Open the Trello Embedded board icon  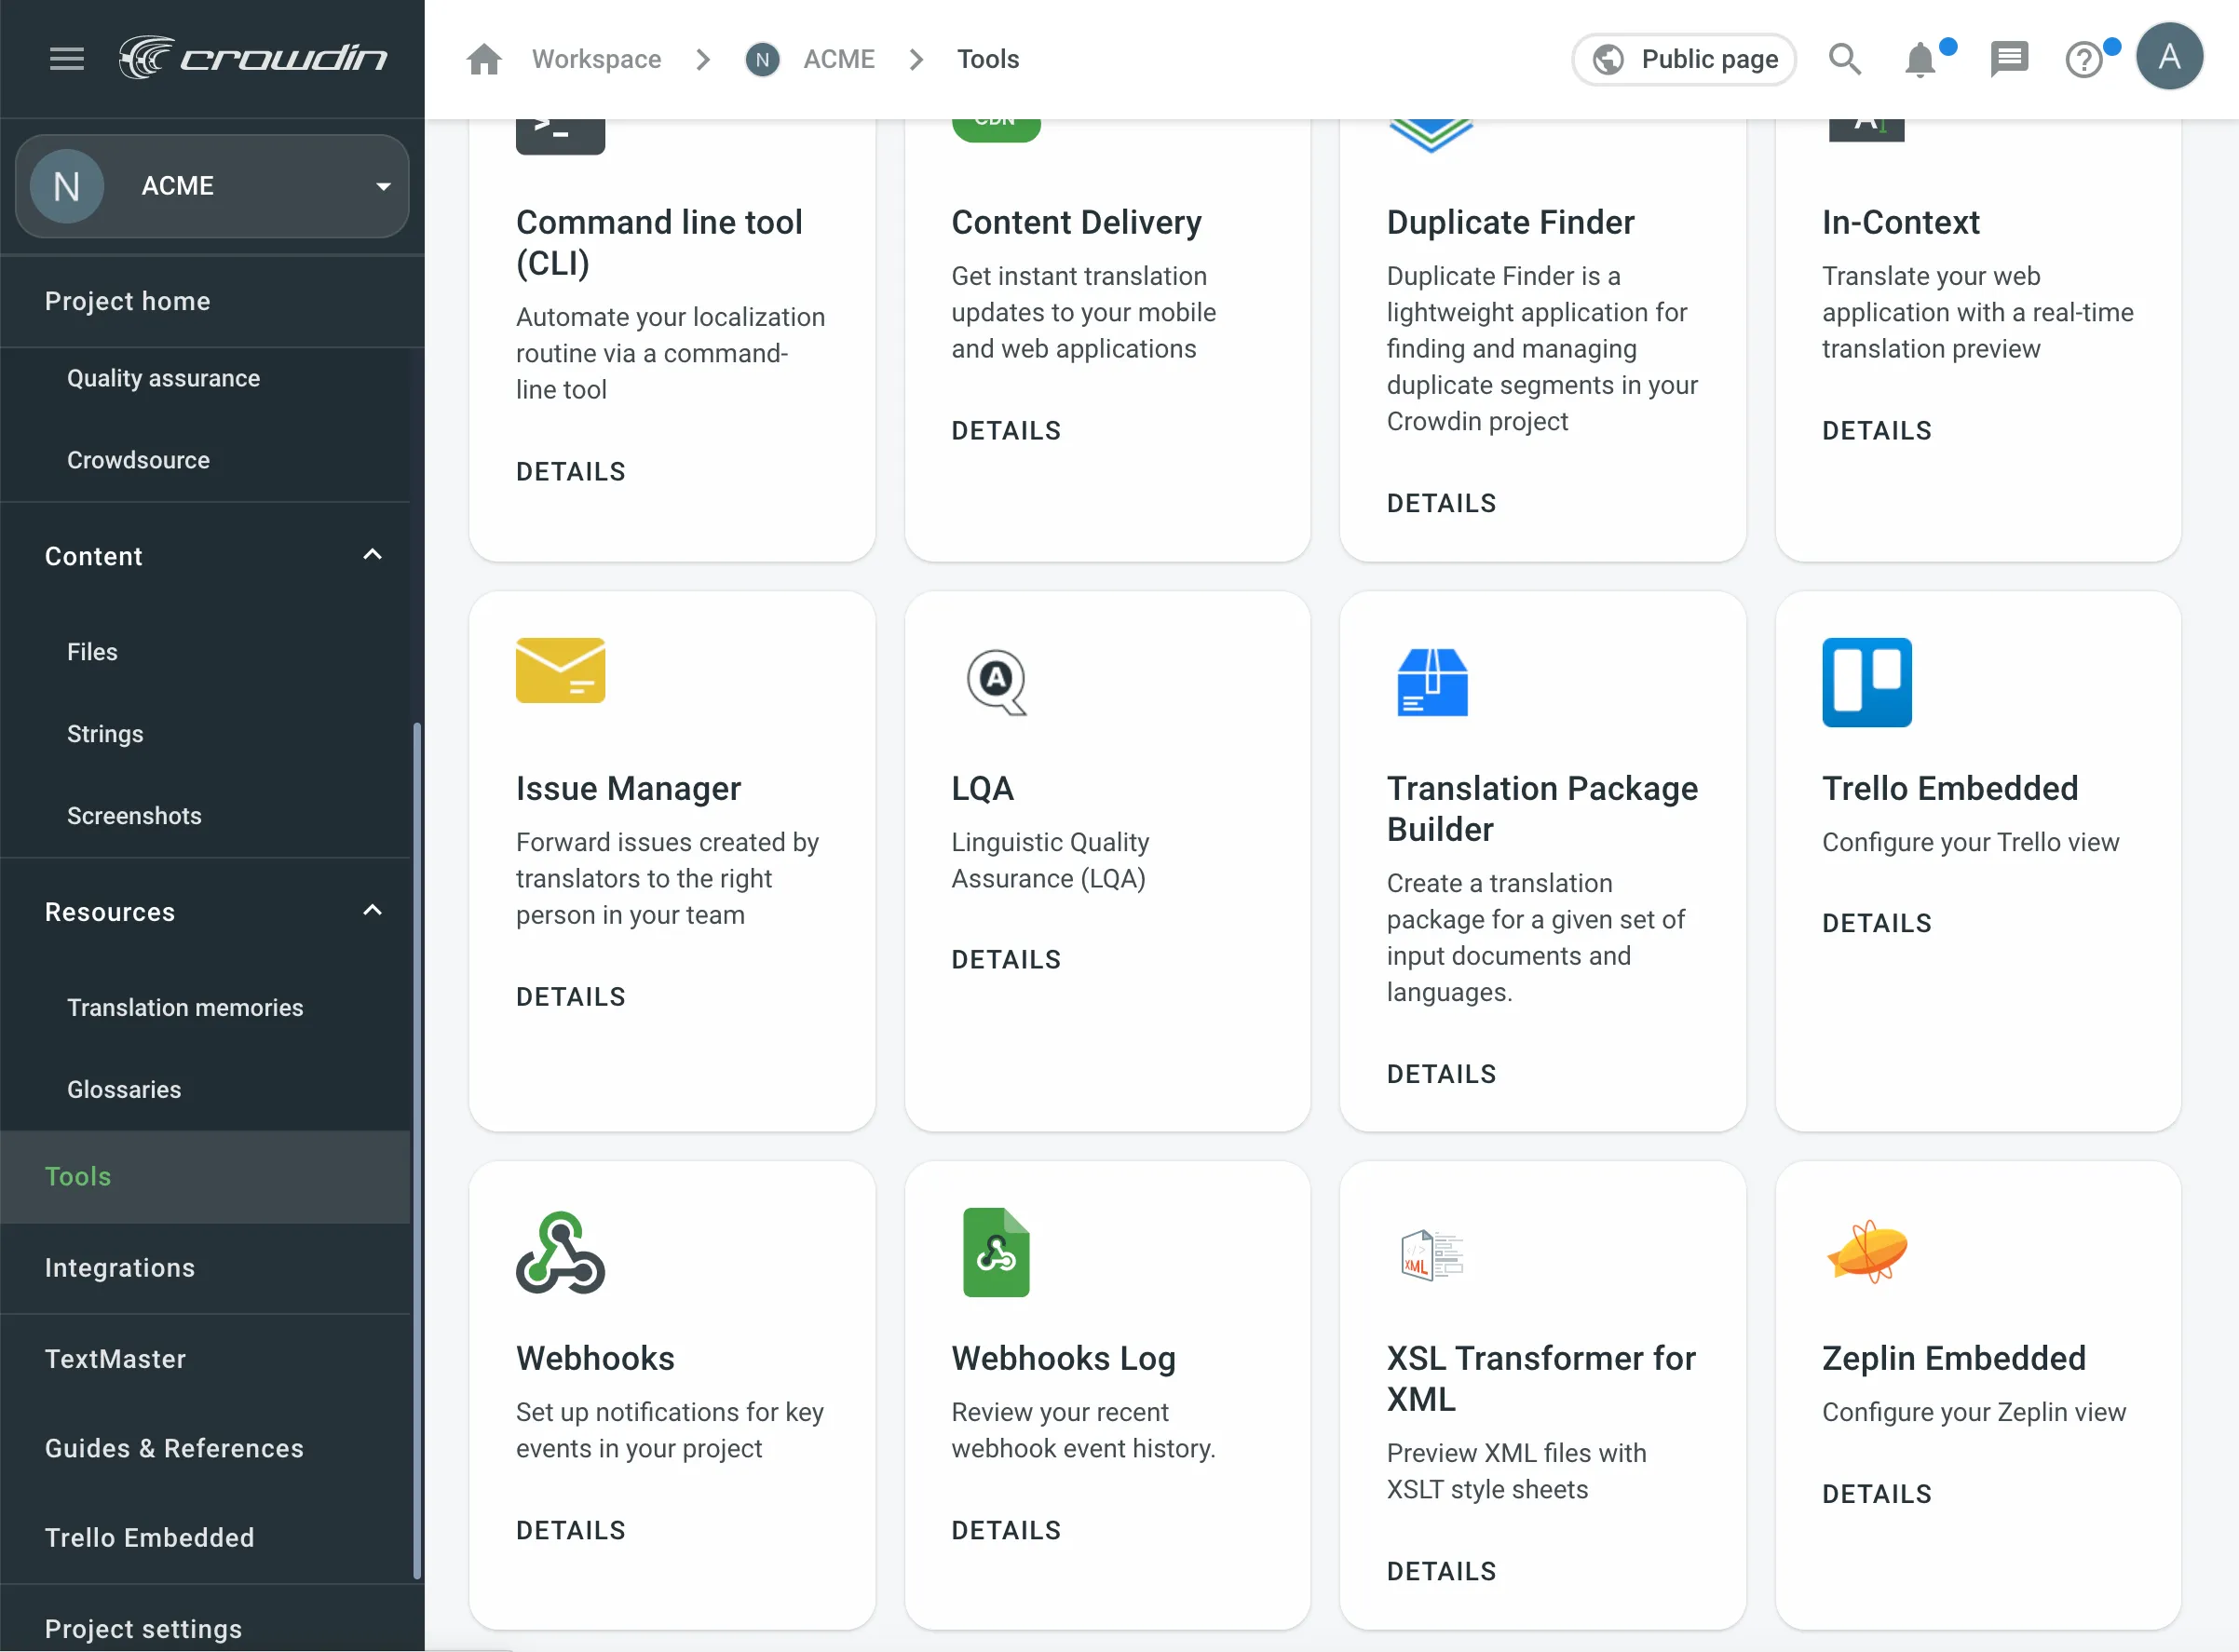point(1866,681)
